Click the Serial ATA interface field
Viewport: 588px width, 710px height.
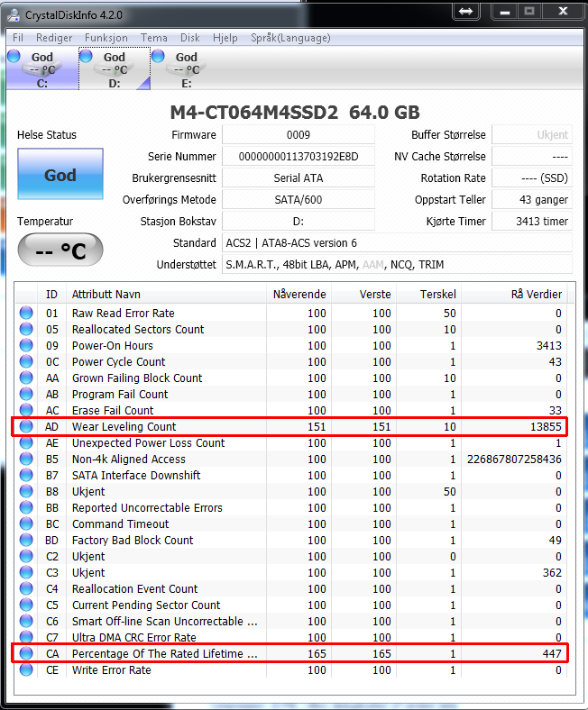tap(299, 178)
